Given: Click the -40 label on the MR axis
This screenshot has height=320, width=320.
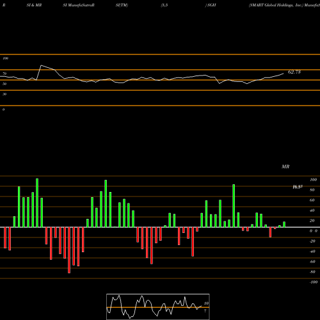Looking at the screenshot, I should (312, 252).
